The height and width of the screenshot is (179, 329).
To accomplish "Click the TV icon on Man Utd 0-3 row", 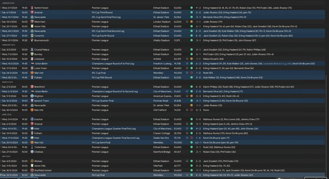I will [x=187, y=110].
